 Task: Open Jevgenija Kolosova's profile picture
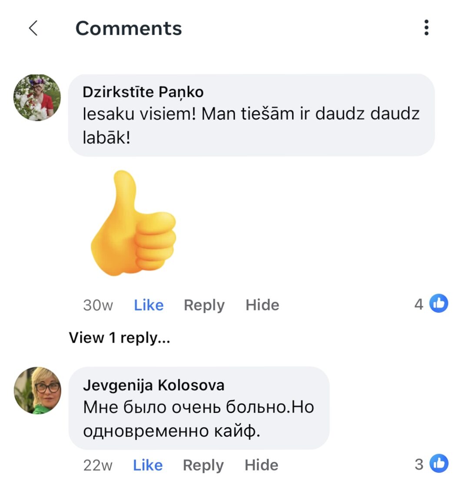pyautogui.click(x=37, y=390)
